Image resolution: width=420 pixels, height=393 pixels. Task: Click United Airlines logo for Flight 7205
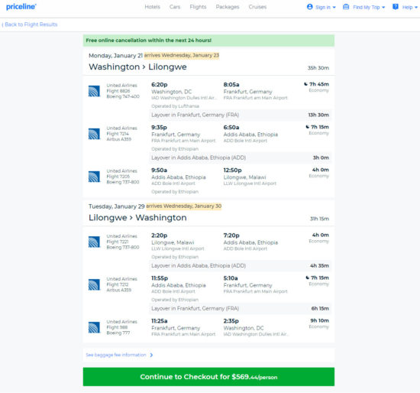[x=94, y=177]
